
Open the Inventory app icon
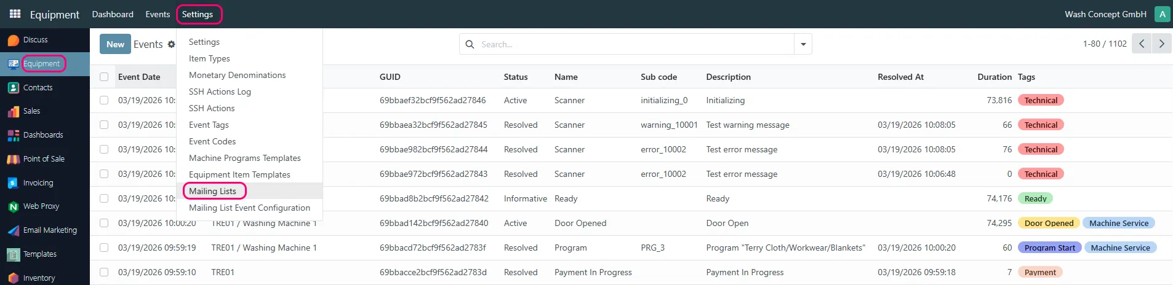[13, 278]
